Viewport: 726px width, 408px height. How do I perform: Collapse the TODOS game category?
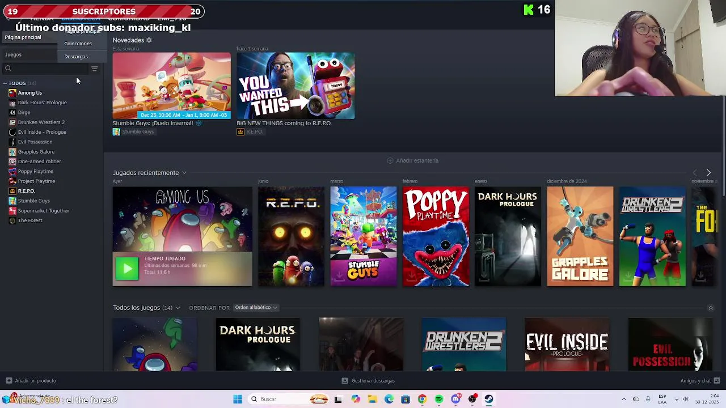pyautogui.click(x=5, y=83)
